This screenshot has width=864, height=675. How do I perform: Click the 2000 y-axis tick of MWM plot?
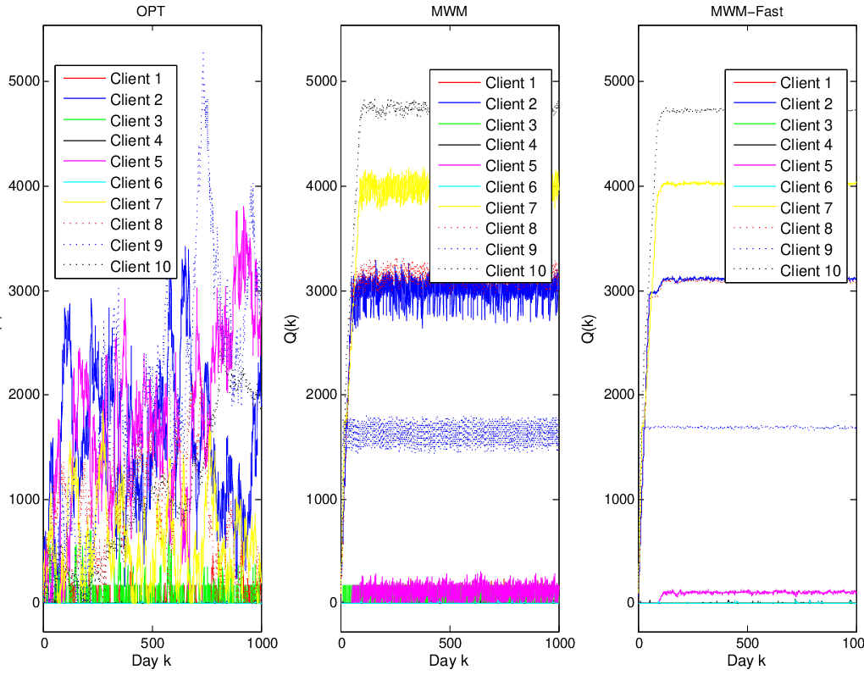click(322, 395)
